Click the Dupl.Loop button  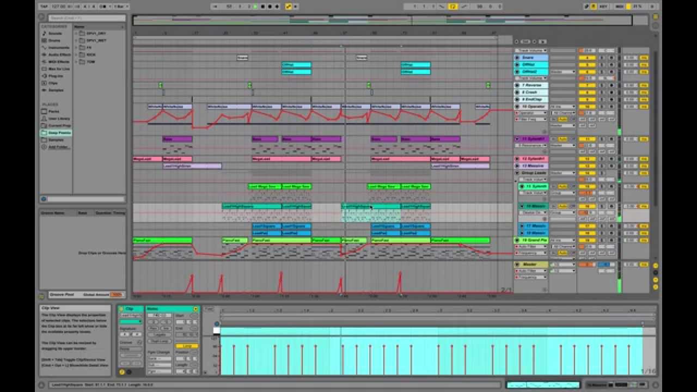pyautogui.click(x=160, y=341)
